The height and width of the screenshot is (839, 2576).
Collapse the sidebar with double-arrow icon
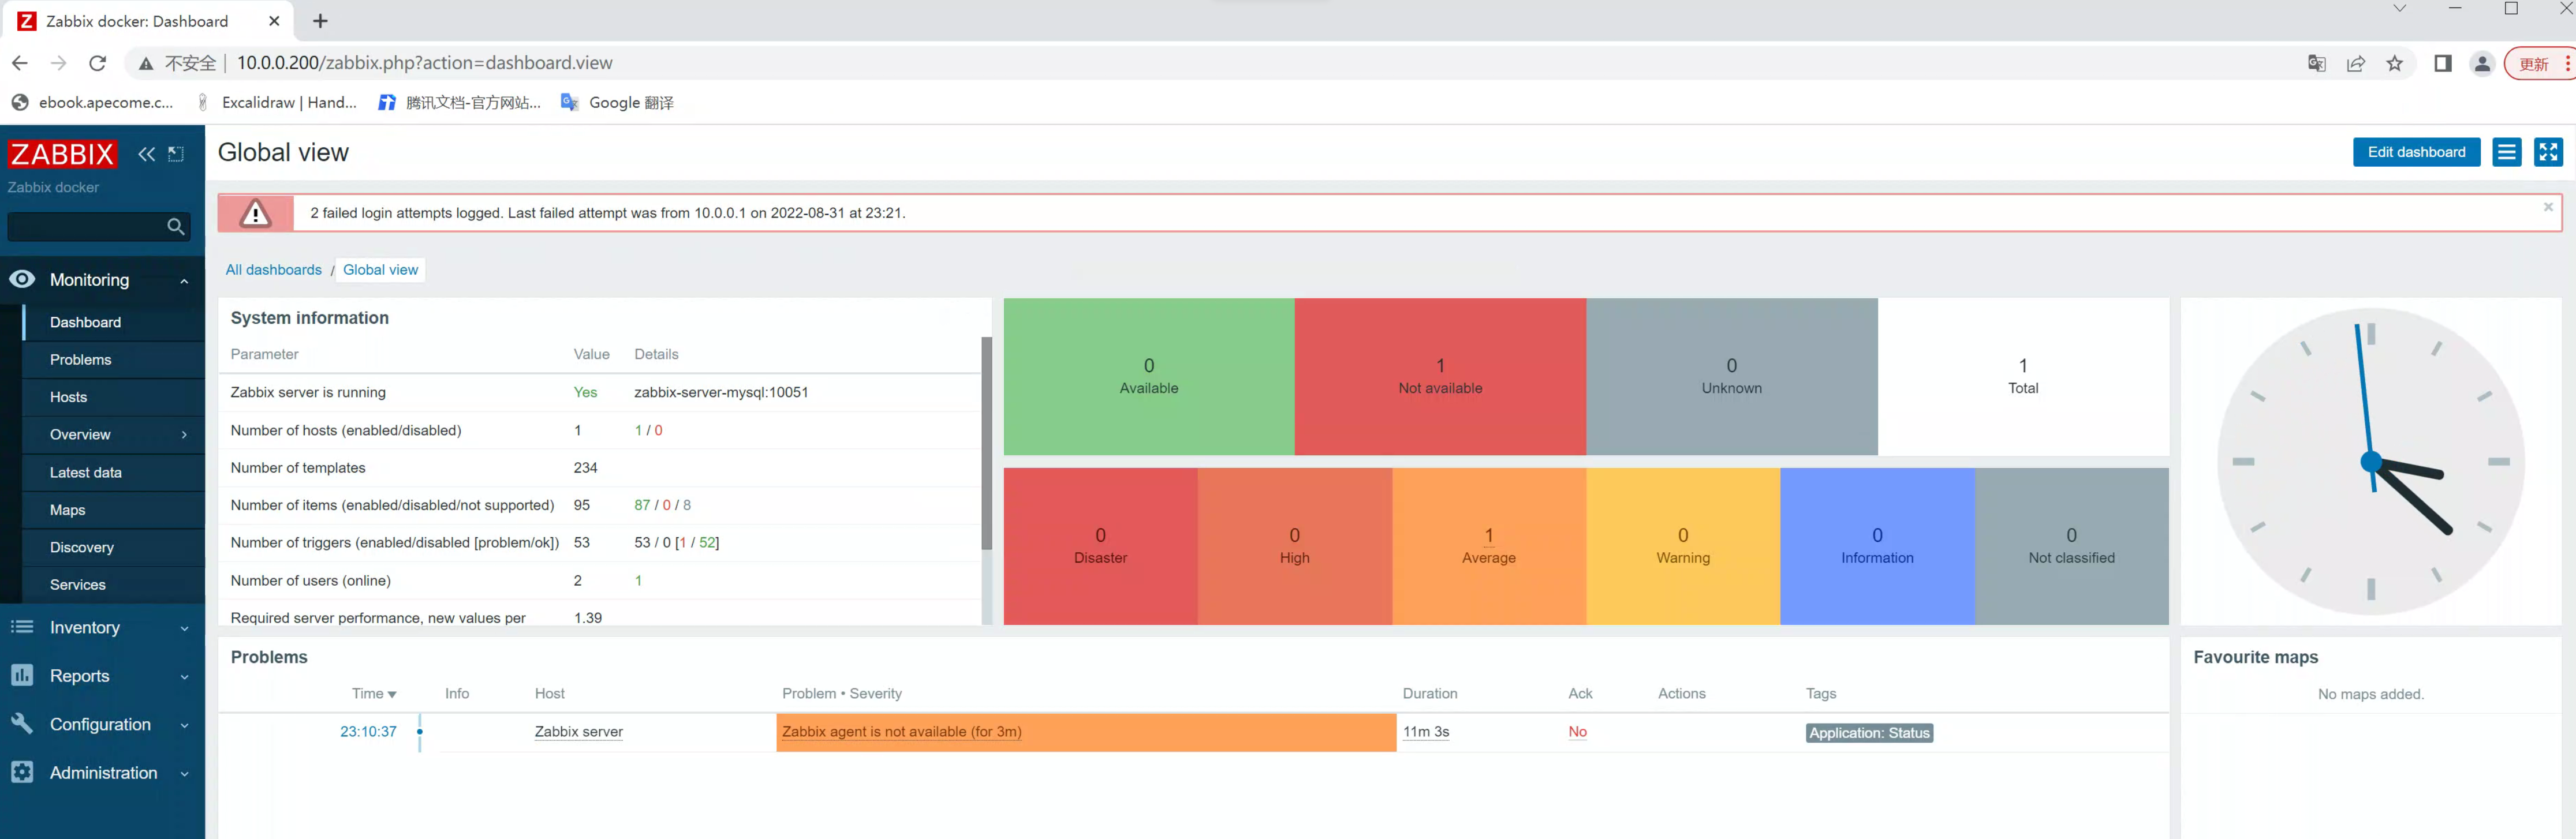point(147,154)
